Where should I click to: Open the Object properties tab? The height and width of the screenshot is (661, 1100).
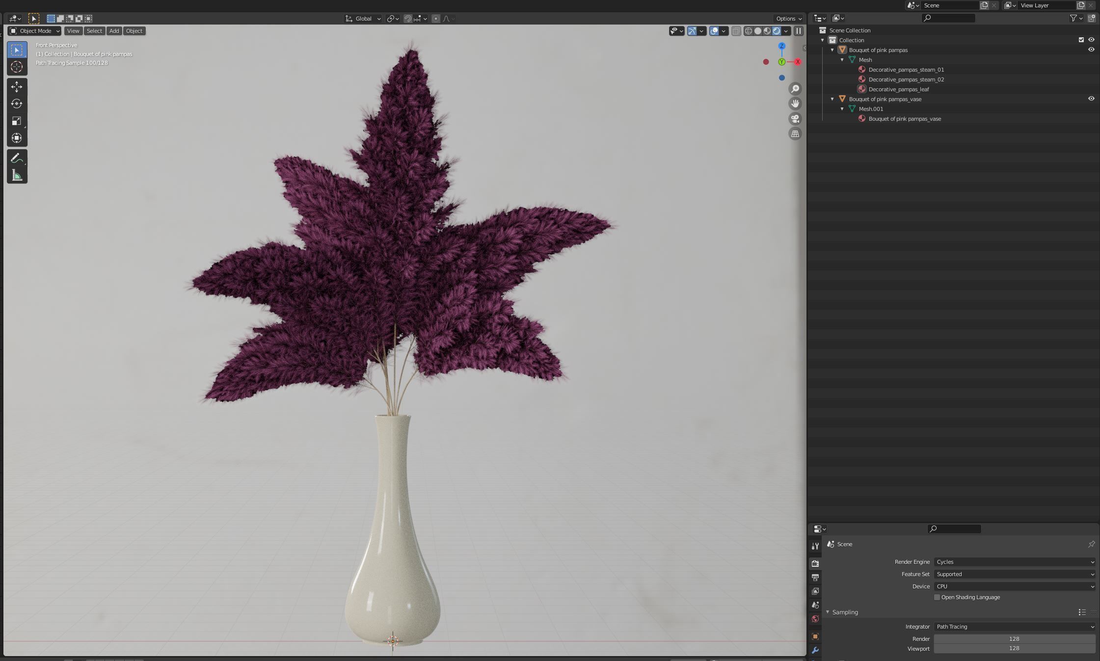coord(815,636)
